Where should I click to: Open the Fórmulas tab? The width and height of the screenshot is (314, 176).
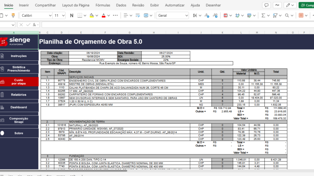click(x=103, y=5)
